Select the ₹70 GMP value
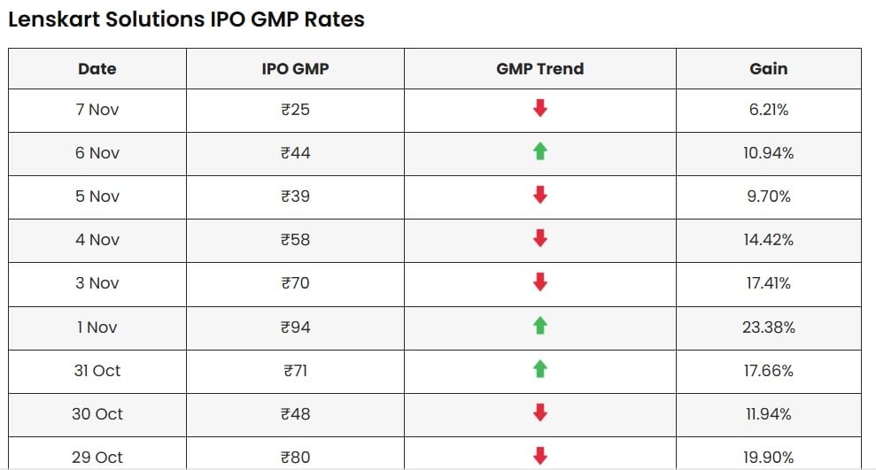This screenshot has height=470, width=876. coord(295,283)
